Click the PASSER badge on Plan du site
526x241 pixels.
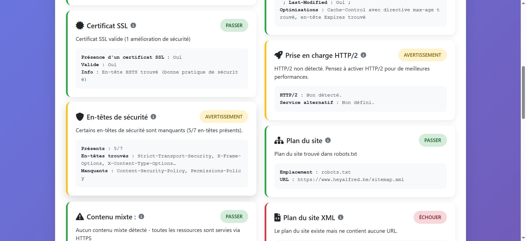[433, 140]
